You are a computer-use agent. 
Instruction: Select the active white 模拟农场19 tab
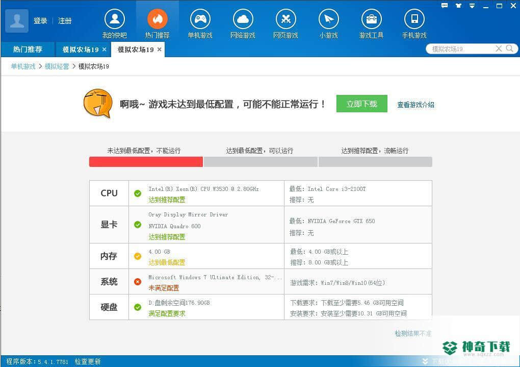136,50
